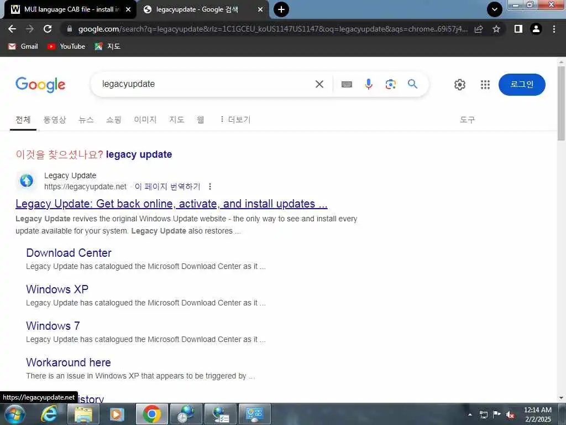Clear the search box with X
Image resolution: width=566 pixels, height=425 pixels.
coord(319,84)
